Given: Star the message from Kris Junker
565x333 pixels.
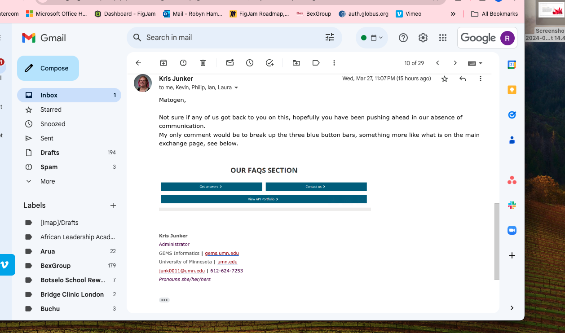Looking at the screenshot, I should coord(445,79).
